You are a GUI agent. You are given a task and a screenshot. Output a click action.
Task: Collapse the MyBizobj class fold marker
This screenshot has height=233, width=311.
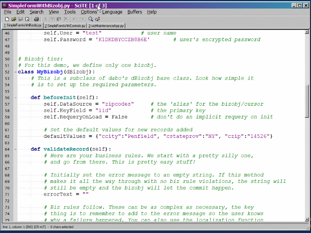[x=16, y=72]
